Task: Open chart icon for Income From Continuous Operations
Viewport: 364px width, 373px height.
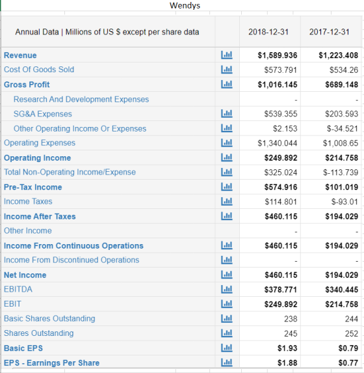Action: pyautogui.click(x=227, y=245)
